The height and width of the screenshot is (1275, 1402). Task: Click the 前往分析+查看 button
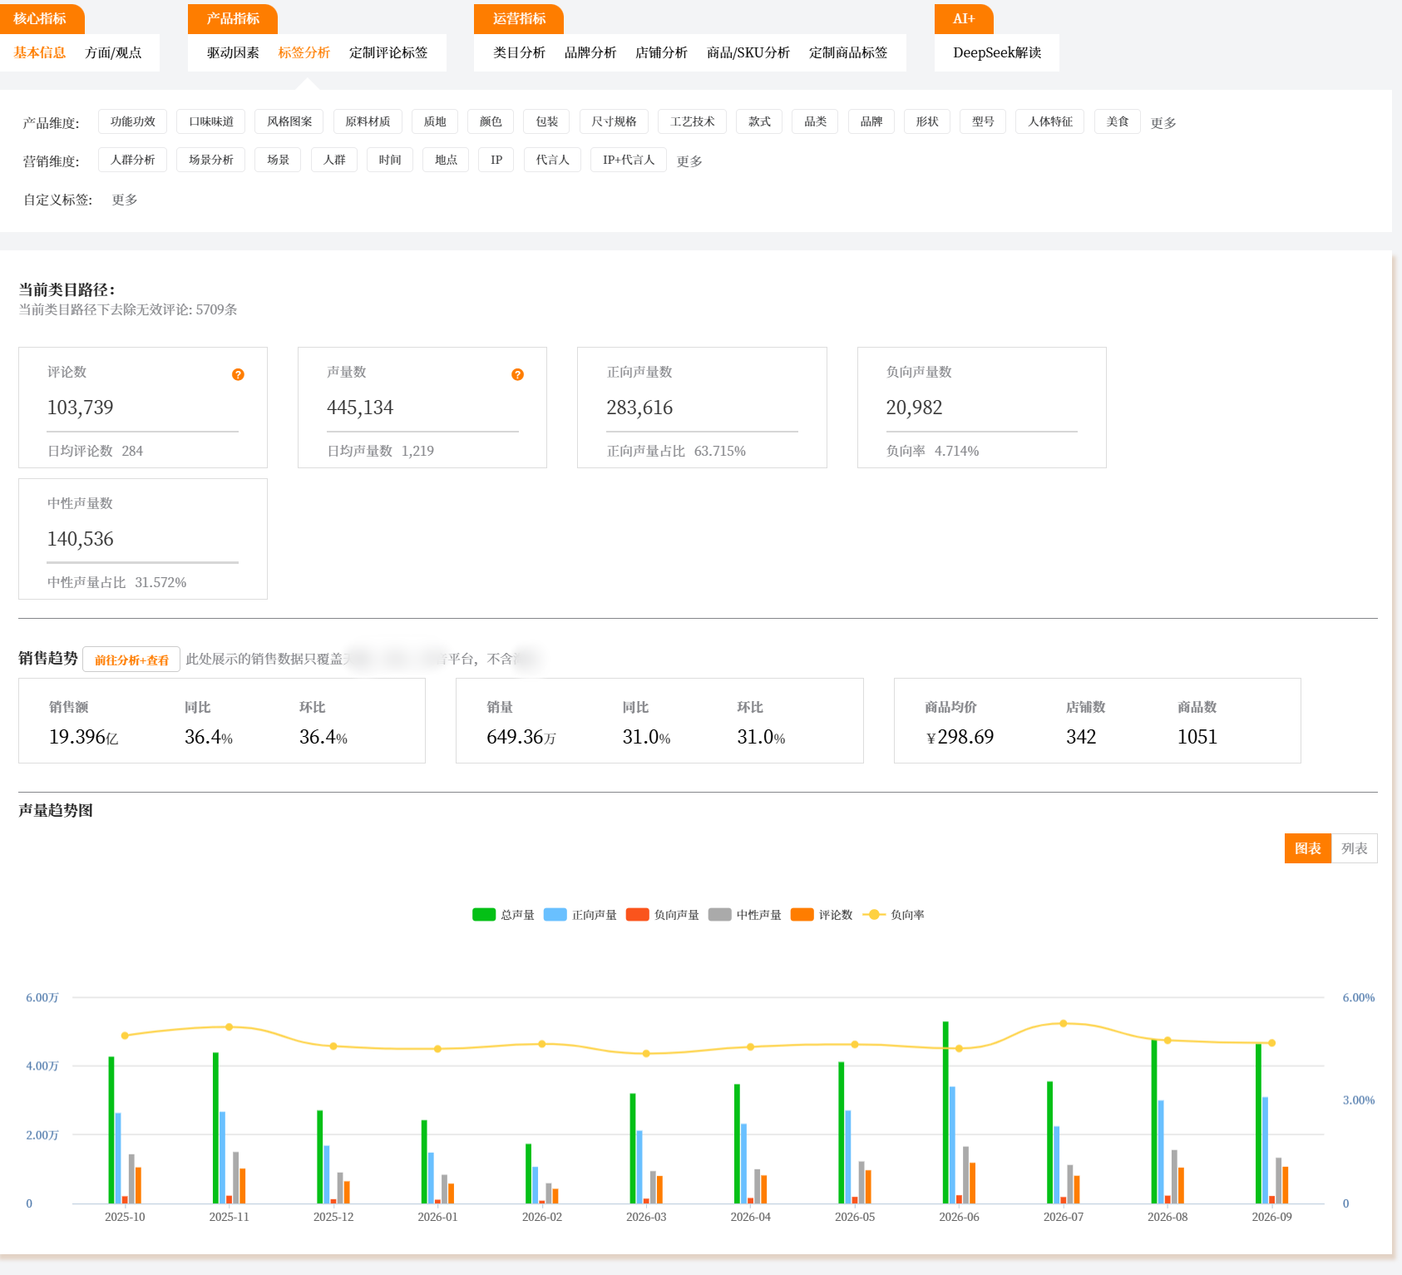[131, 660]
